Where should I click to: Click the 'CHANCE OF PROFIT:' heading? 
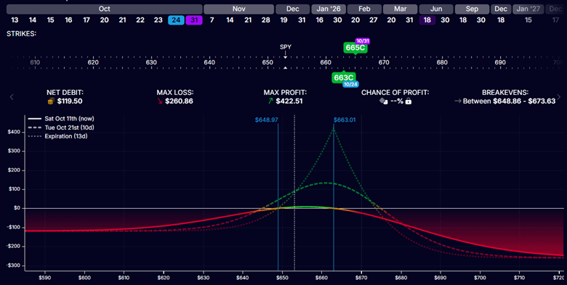395,93
